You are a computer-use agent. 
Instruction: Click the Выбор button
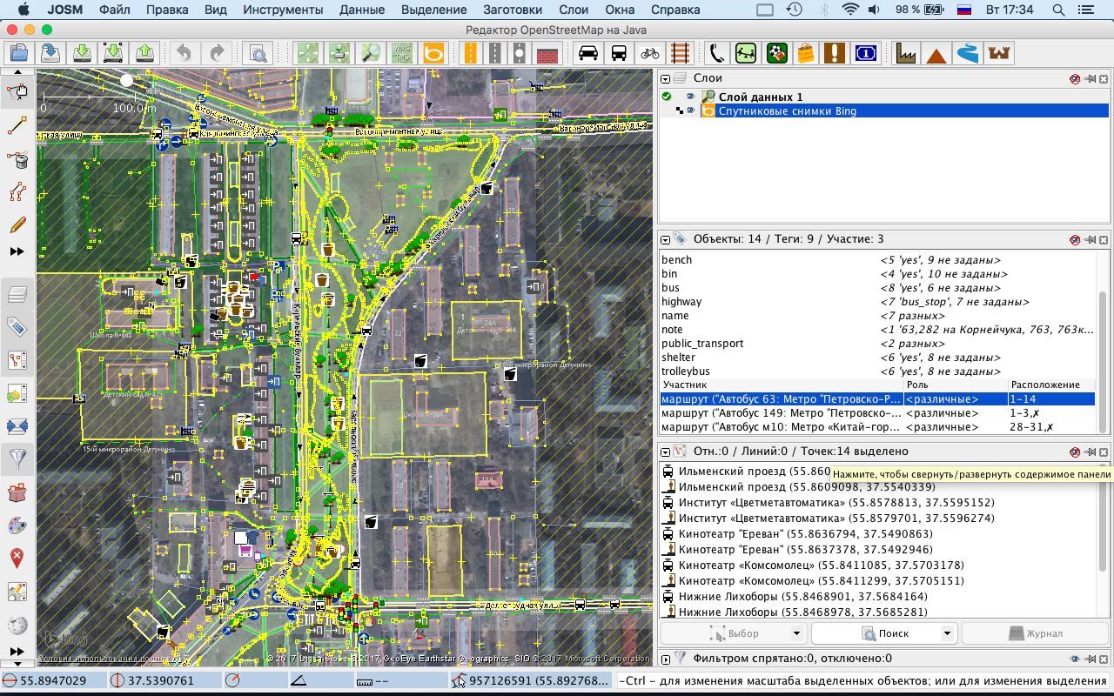pyautogui.click(x=734, y=633)
